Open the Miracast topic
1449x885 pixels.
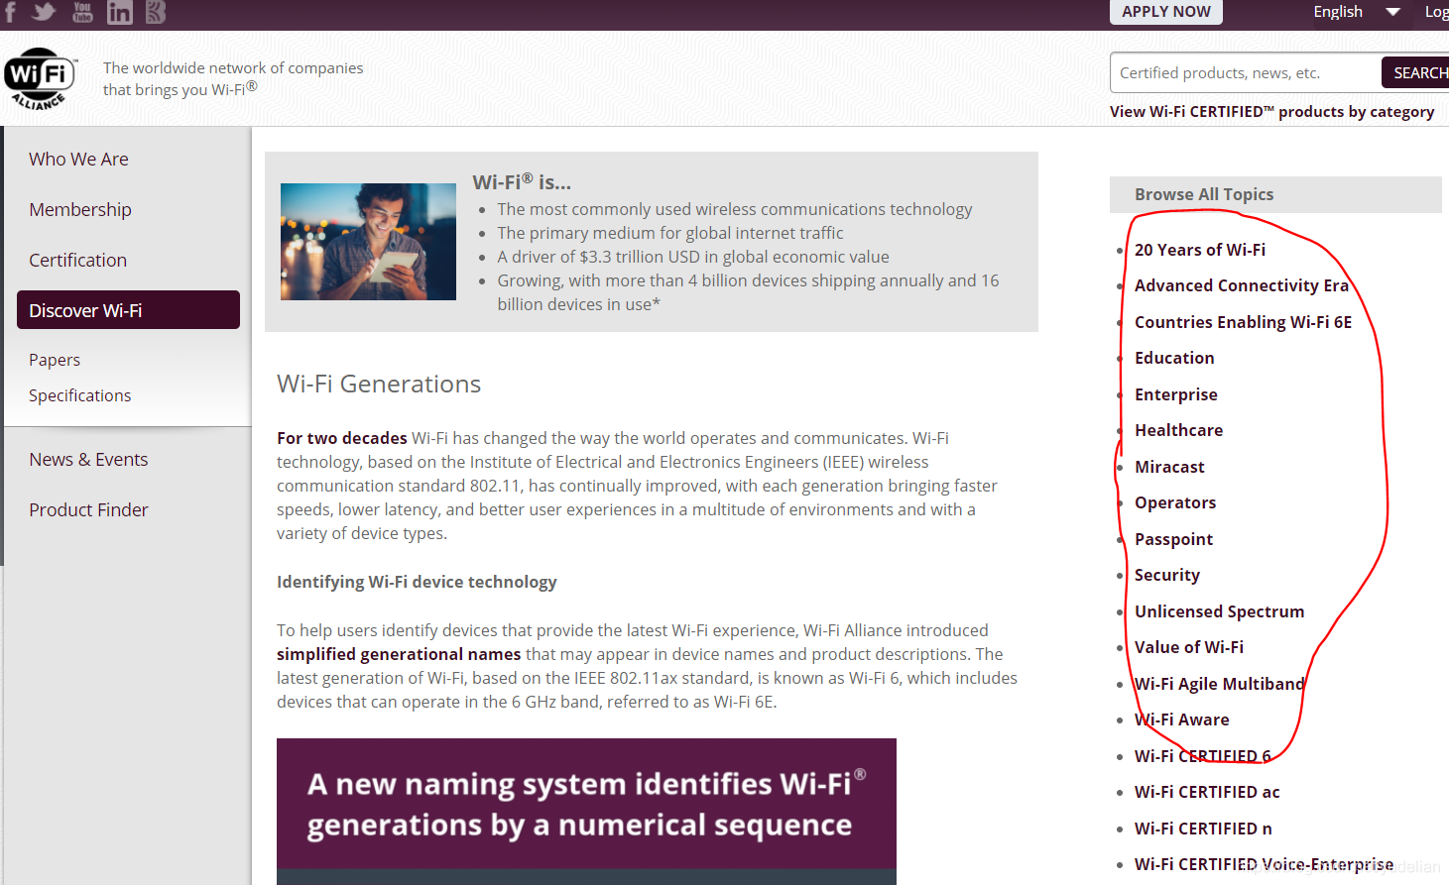(x=1169, y=467)
